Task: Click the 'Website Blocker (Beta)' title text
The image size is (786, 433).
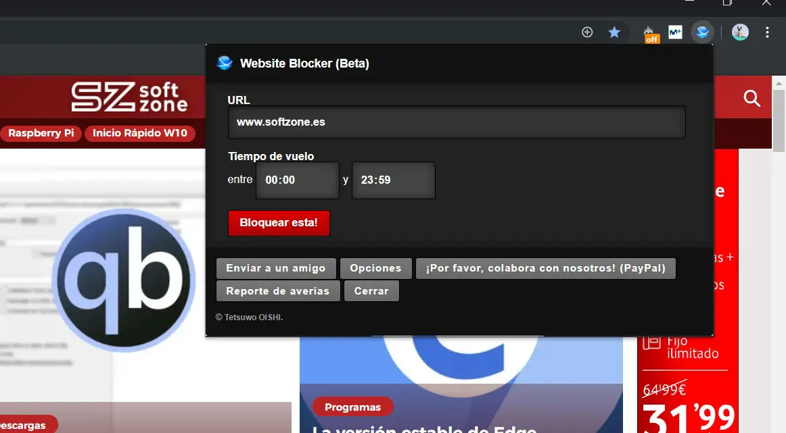Action: tap(304, 63)
